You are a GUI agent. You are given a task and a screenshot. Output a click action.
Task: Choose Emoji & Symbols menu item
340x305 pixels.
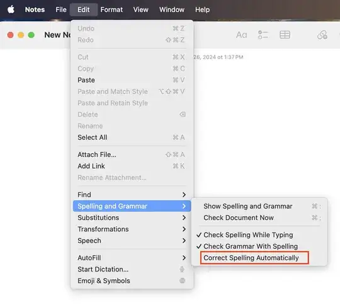tap(132, 280)
